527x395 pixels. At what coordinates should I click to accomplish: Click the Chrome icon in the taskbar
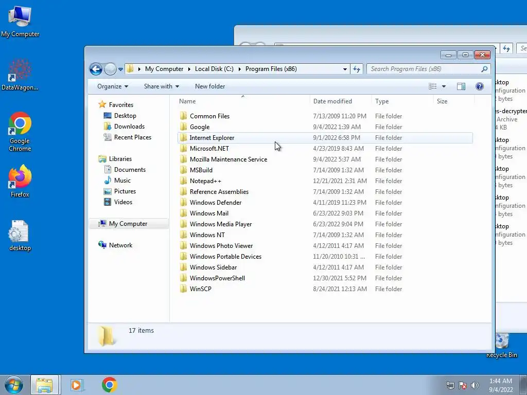(109, 385)
